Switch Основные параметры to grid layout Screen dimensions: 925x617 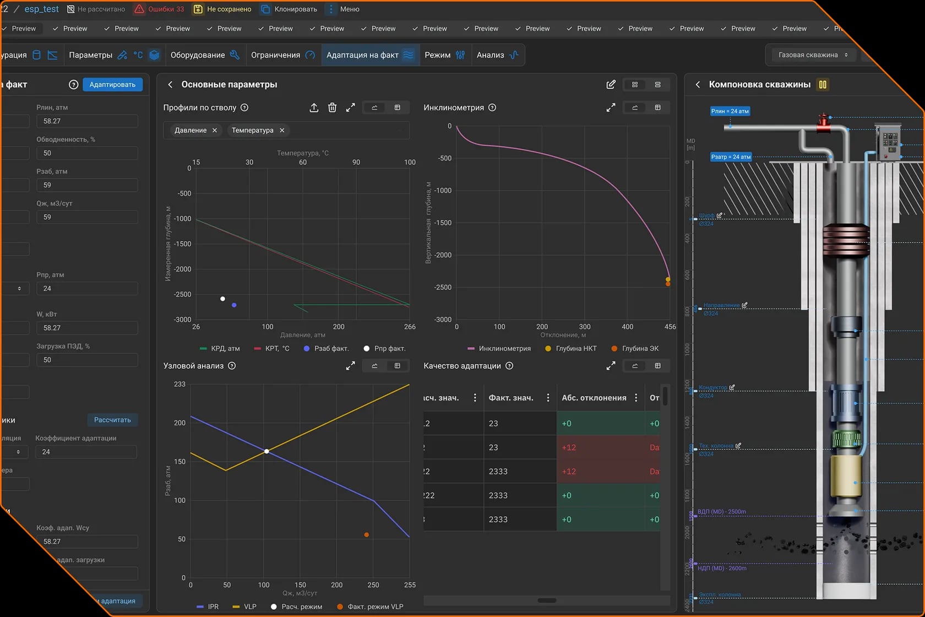(x=635, y=85)
